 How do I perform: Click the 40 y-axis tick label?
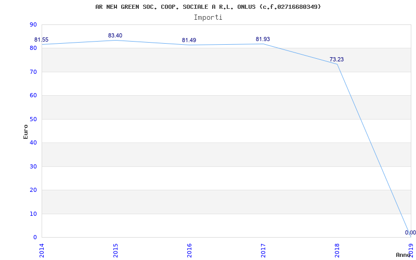[34, 142]
